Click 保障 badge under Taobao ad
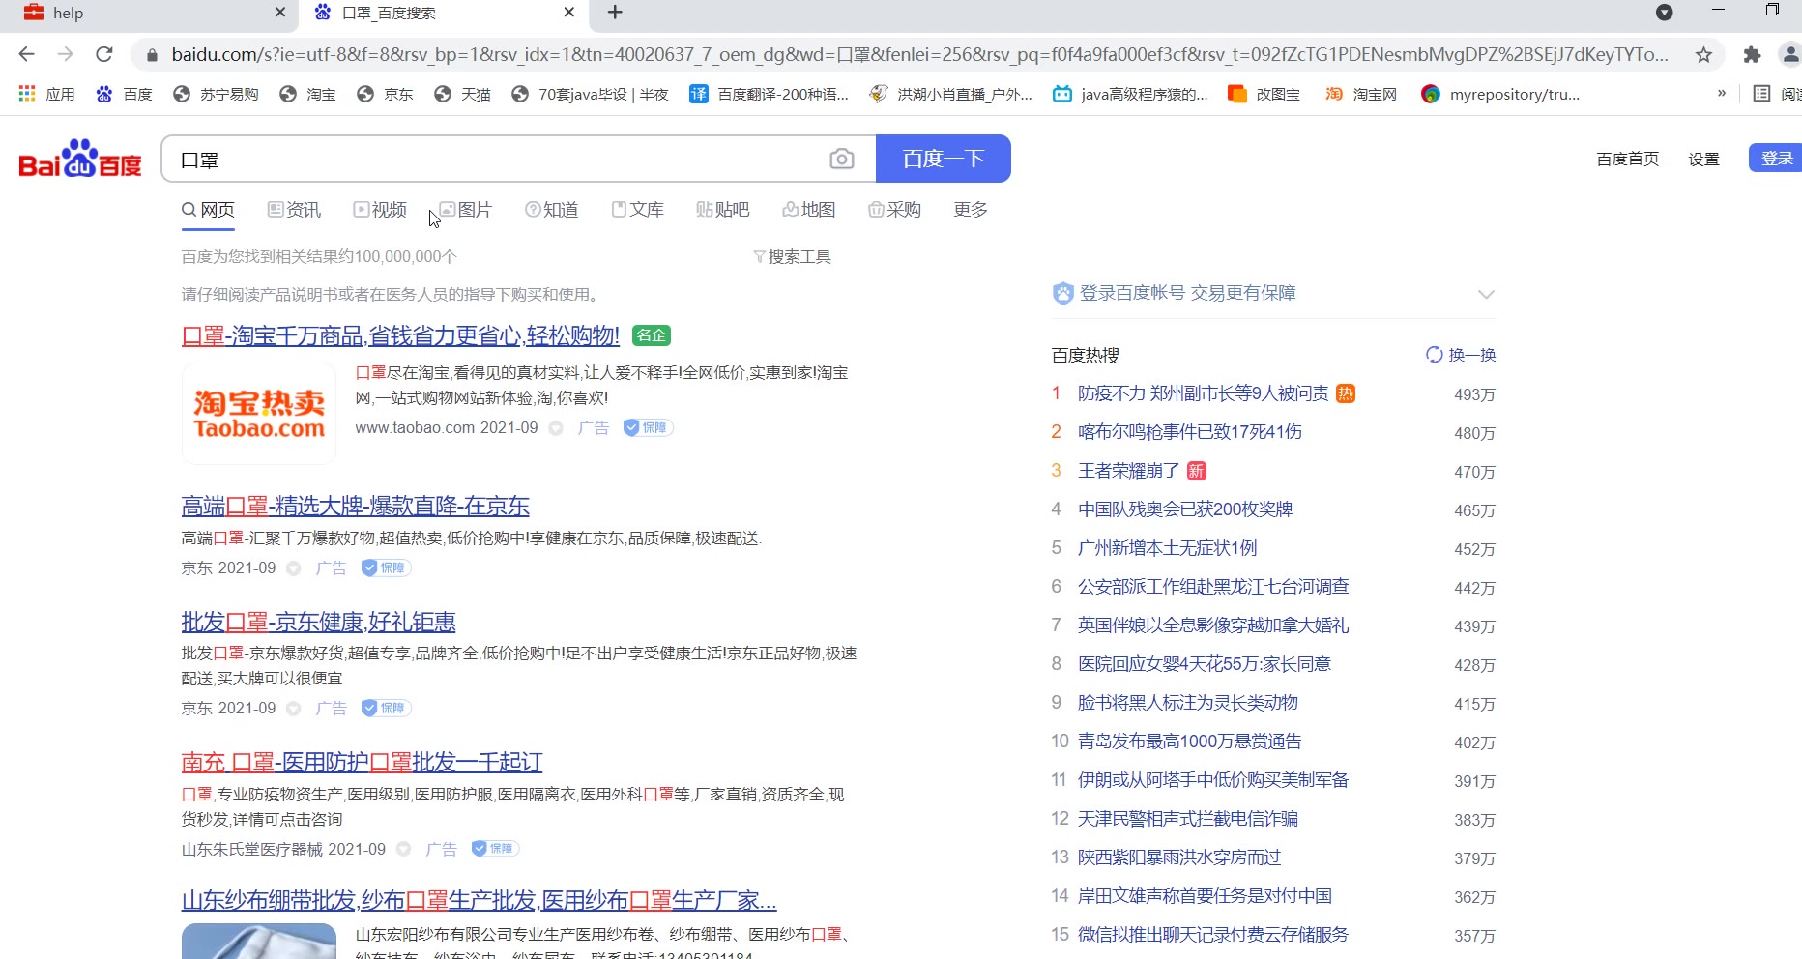 (648, 427)
